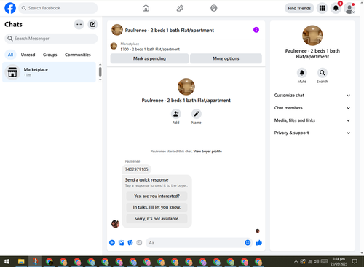The height and width of the screenshot is (267, 364).
Task: Click message bubble 7402979105
Action: (136, 169)
